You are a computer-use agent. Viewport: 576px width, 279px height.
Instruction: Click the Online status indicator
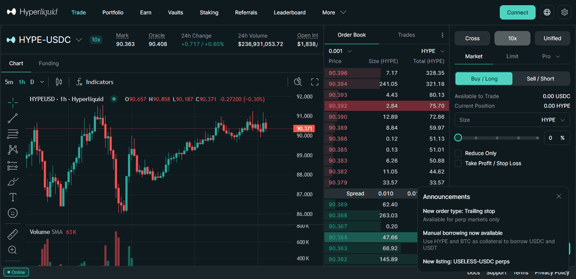pyautogui.click(x=16, y=272)
